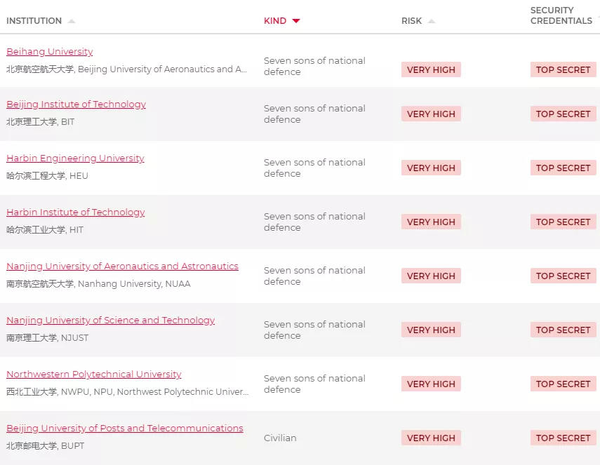600x465 pixels.
Task: Click the red Kind sort arrow
Action: (296, 21)
